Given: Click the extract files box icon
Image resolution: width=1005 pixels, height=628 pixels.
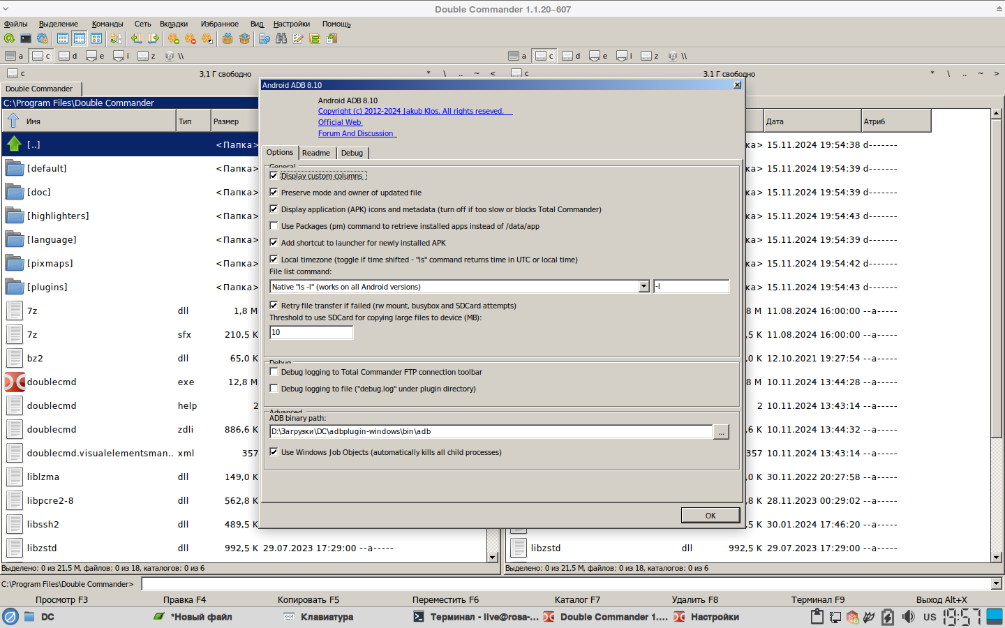Looking at the screenshot, I should [244, 38].
